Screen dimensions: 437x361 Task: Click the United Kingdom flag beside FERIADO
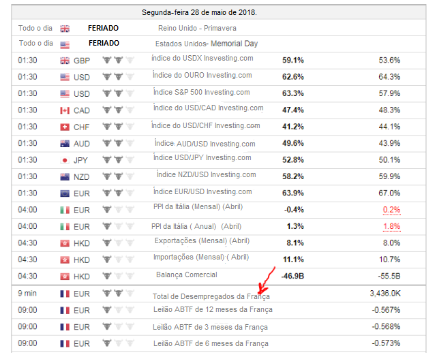click(x=65, y=29)
